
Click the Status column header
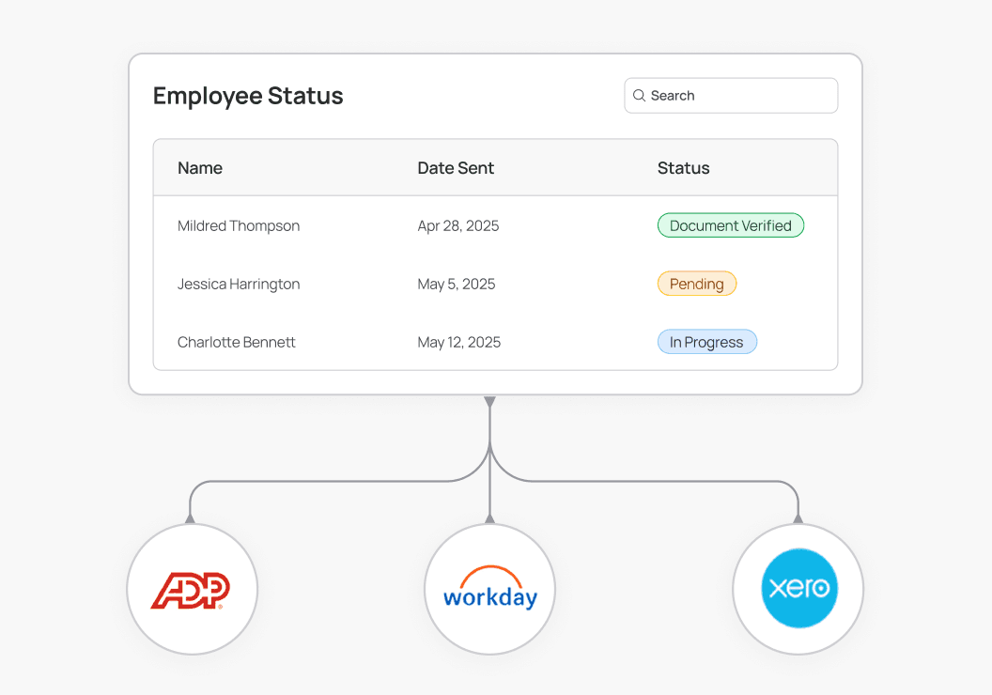tap(683, 167)
